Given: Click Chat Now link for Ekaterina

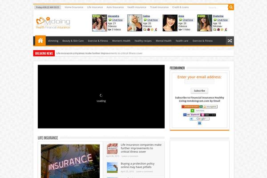Looking at the screenshot, I should click(222, 20).
